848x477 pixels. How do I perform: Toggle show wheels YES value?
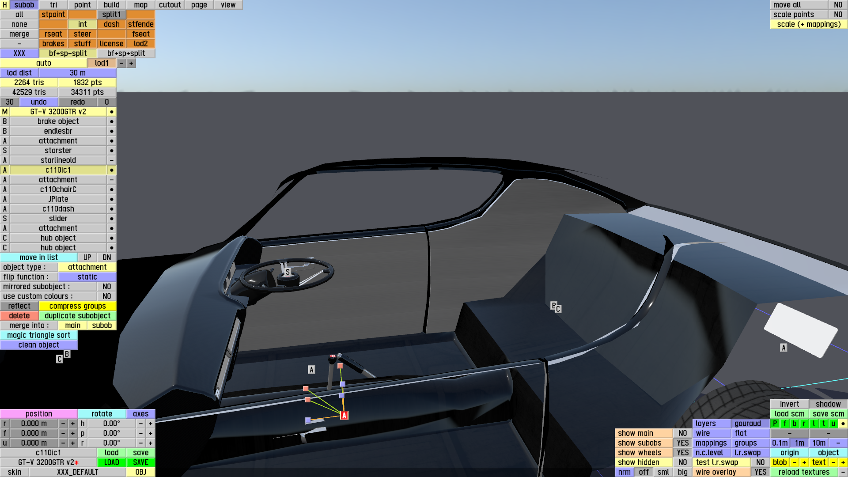click(682, 453)
